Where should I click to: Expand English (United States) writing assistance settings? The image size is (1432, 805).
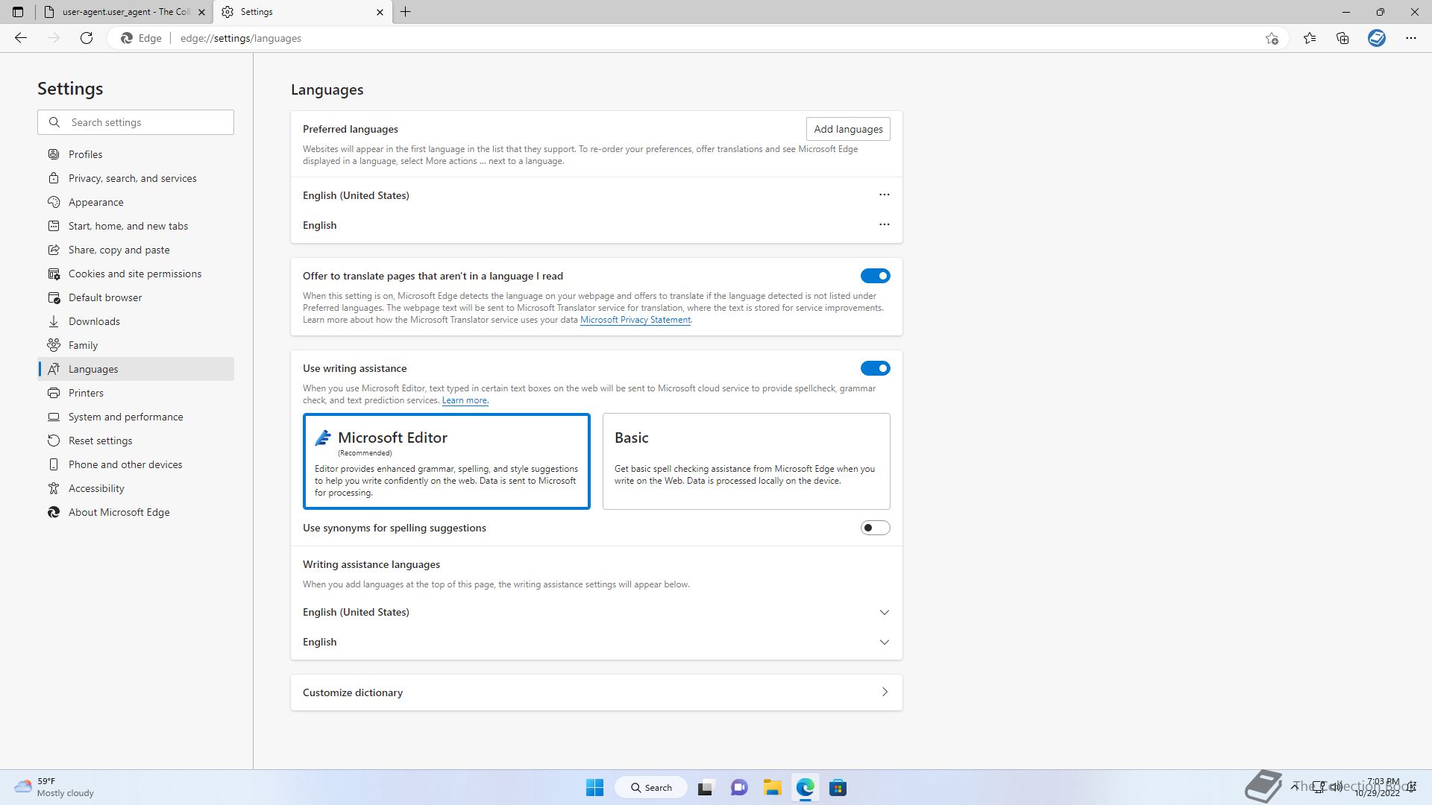(x=885, y=612)
